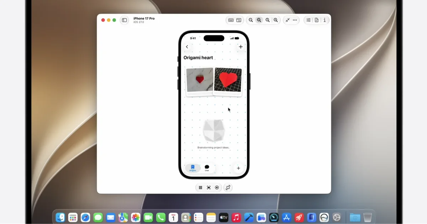The image size is (427, 224).
Task: Rotate the device with the rotate icon
Action: pyautogui.click(x=228, y=187)
